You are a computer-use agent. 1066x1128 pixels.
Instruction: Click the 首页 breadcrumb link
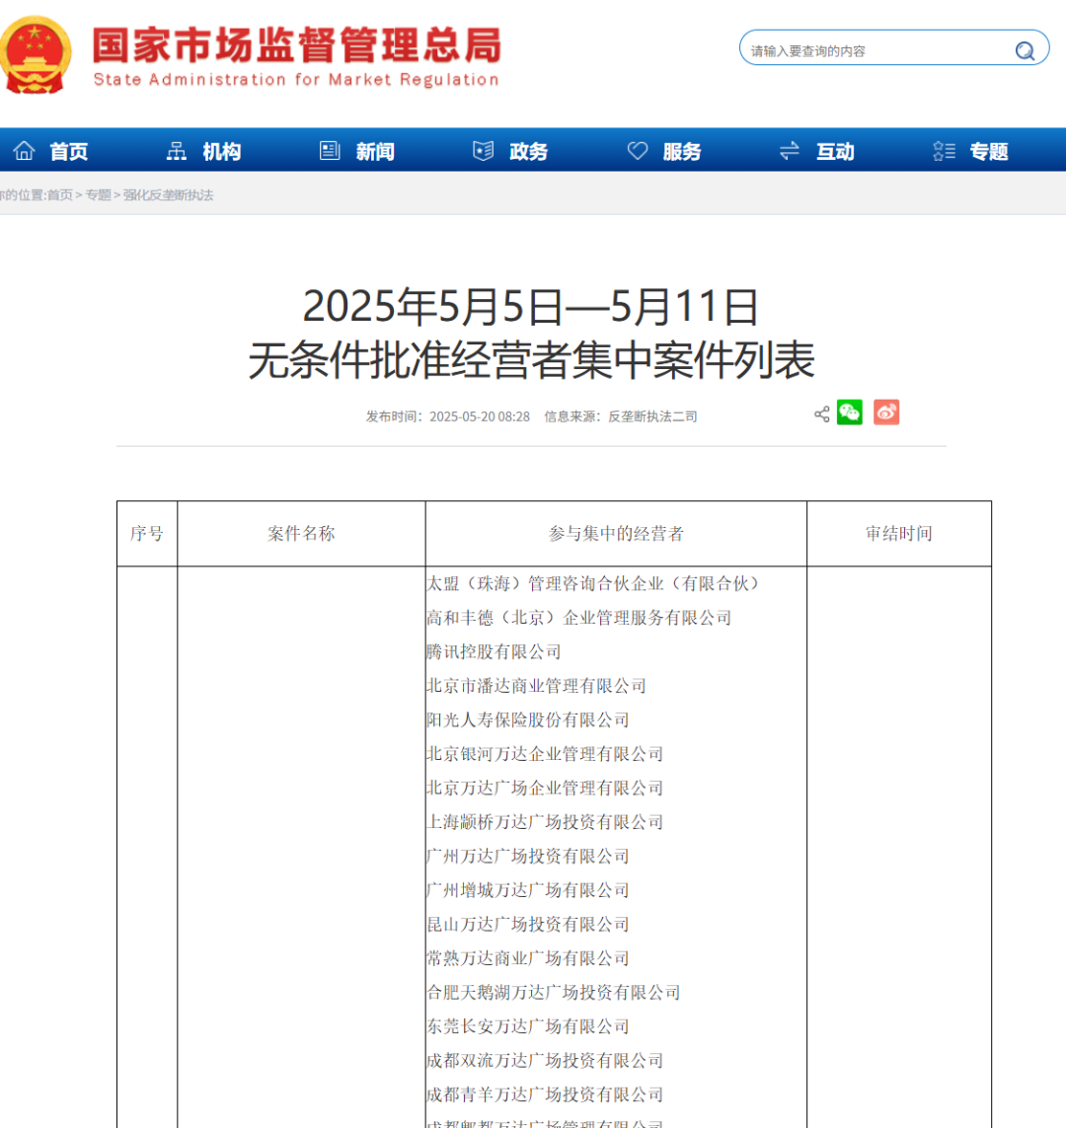click(x=59, y=195)
